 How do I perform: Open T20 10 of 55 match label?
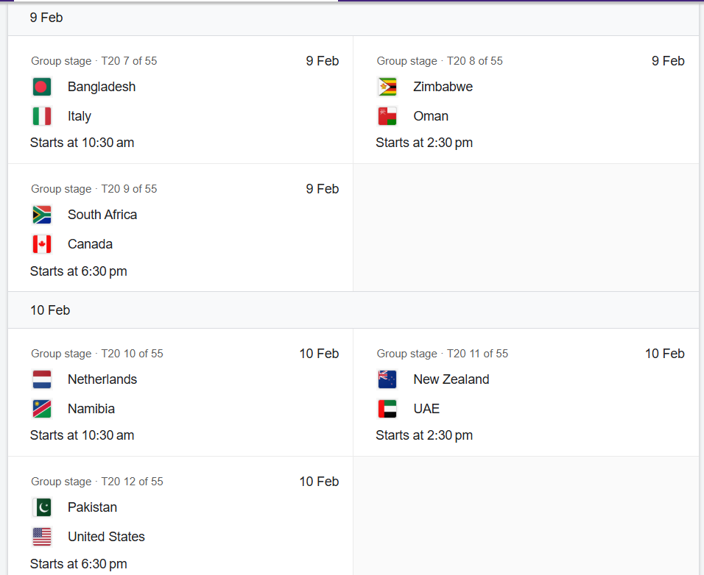132,354
